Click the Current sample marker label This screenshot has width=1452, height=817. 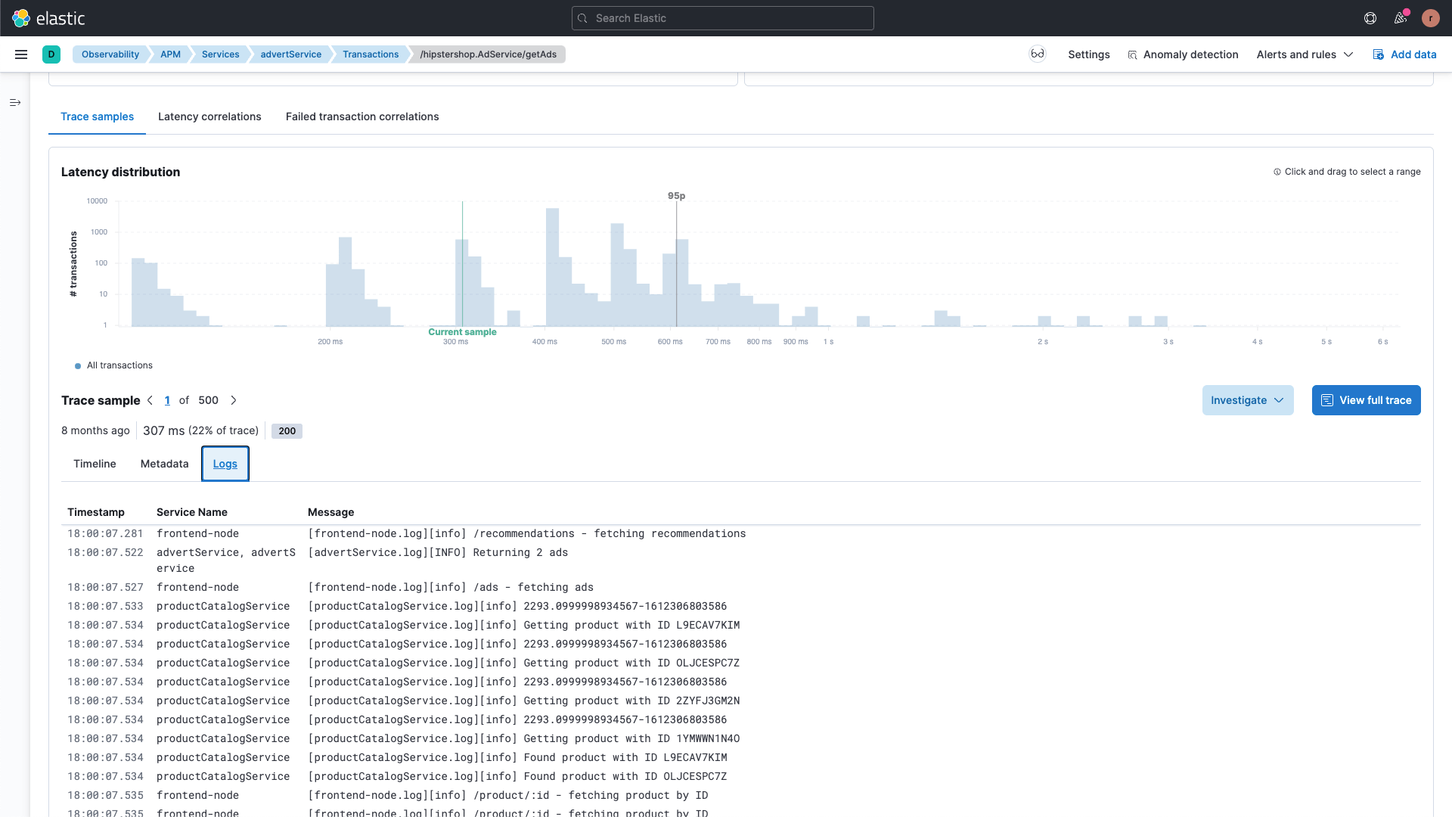click(462, 332)
